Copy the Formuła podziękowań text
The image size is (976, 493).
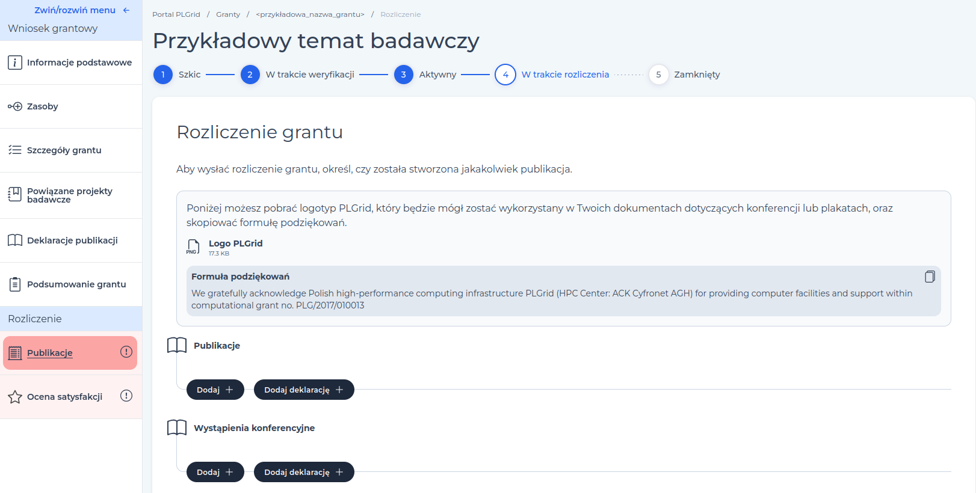(x=930, y=277)
